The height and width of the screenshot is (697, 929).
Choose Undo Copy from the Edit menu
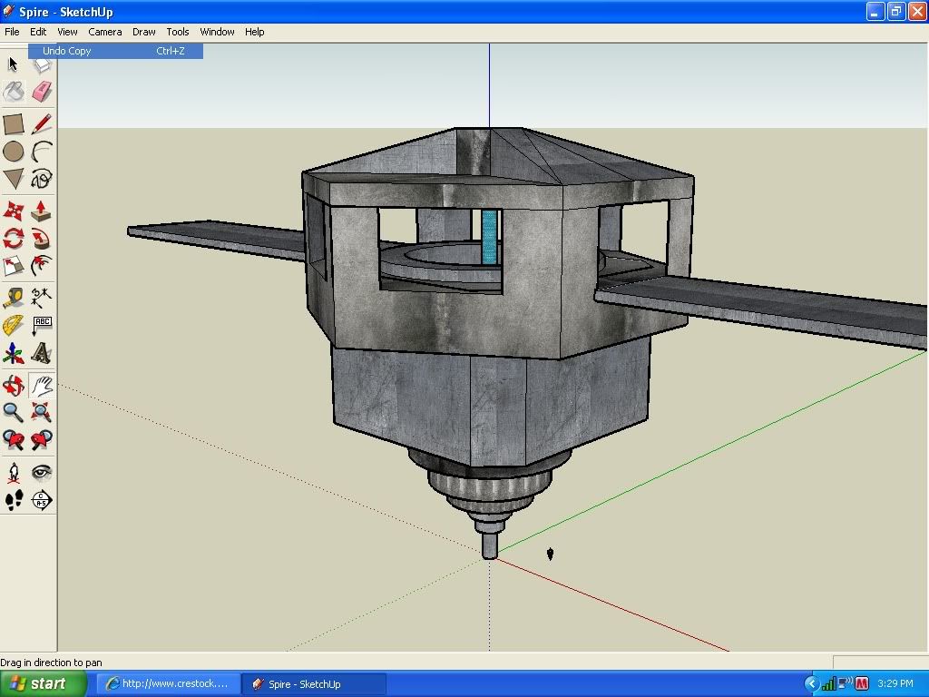115,51
